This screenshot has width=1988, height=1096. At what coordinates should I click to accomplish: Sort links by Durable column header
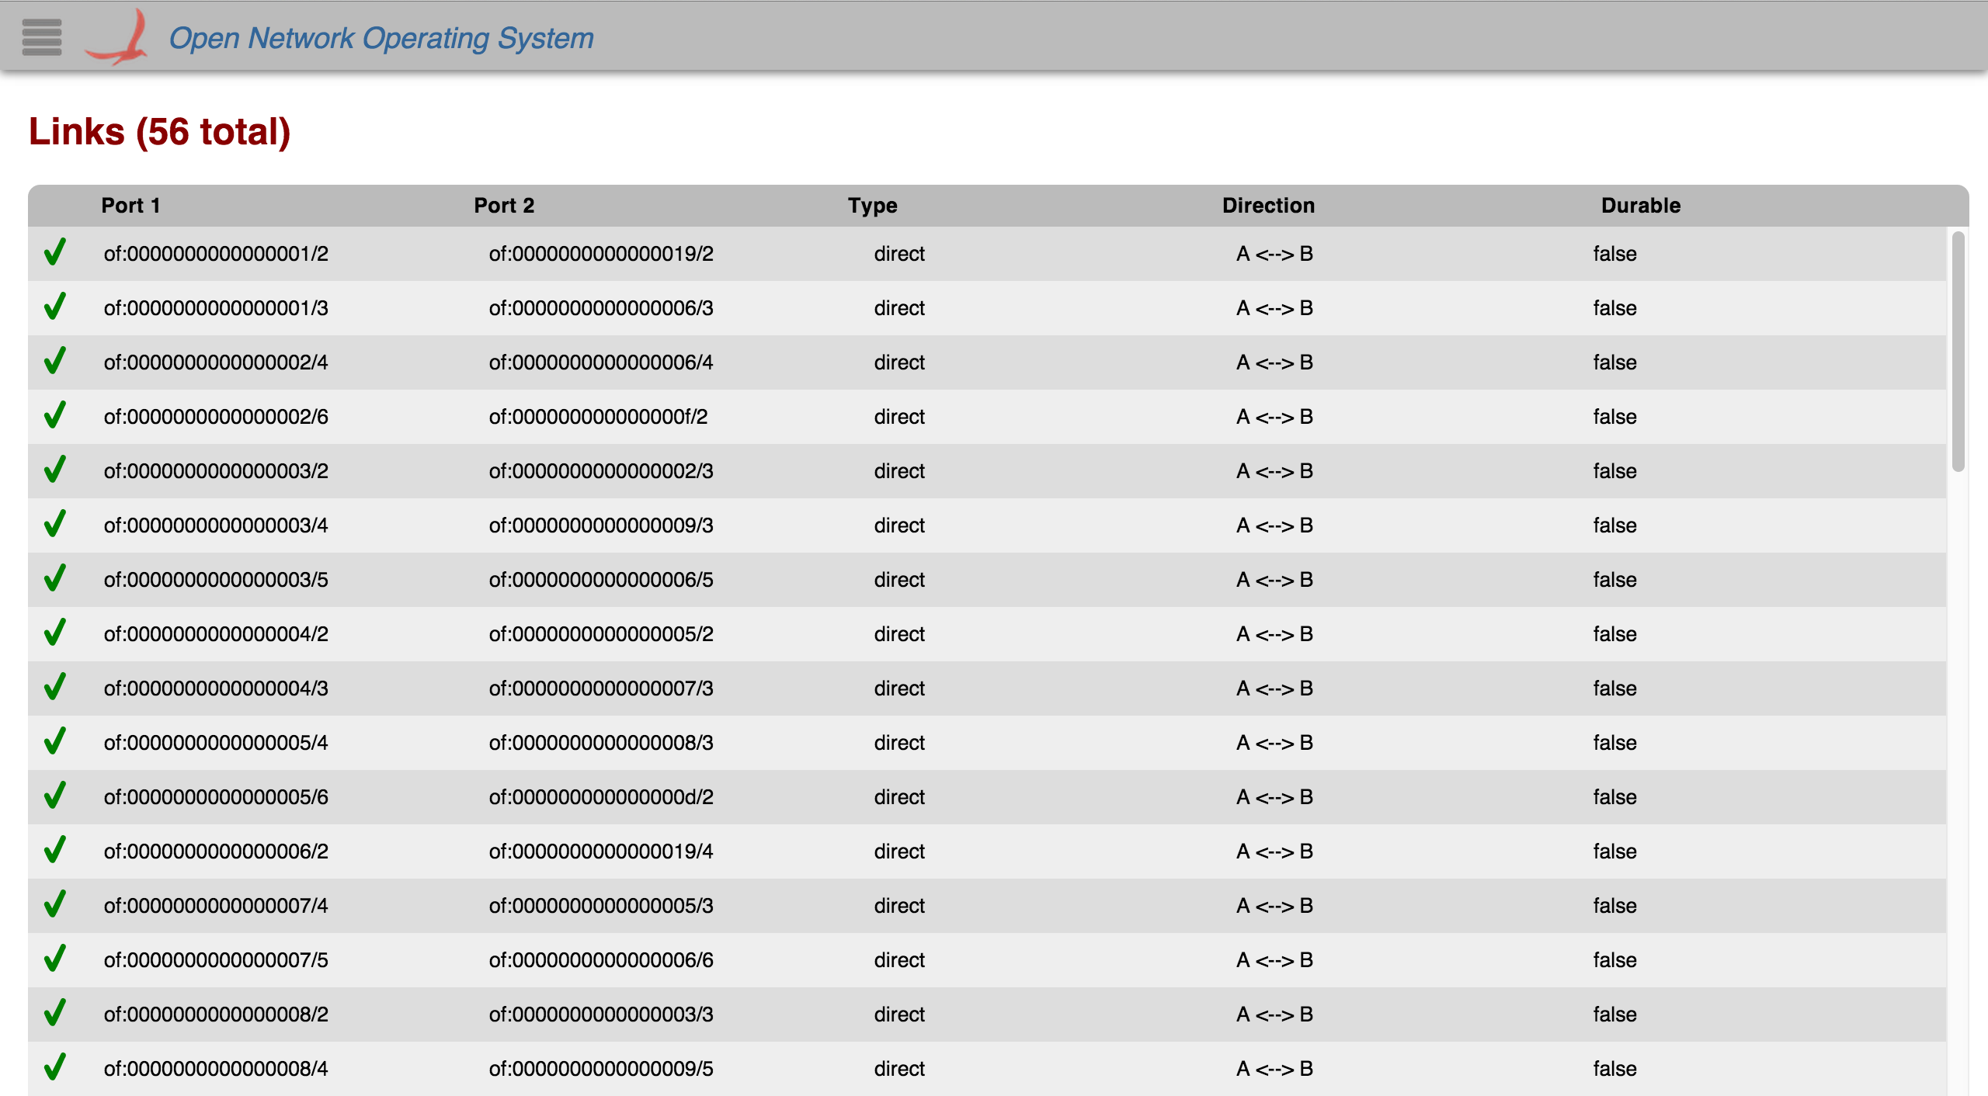pos(1640,206)
